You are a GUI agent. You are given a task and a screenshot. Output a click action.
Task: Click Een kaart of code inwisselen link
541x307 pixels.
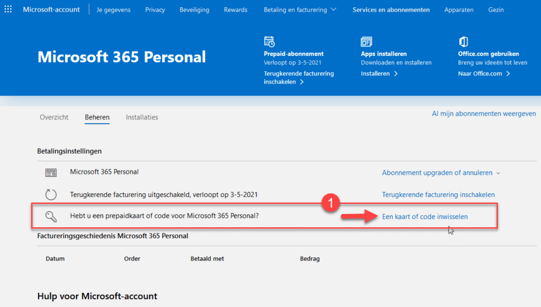click(x=425, y=217)
